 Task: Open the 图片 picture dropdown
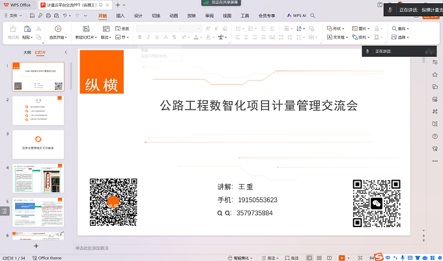click(x=361, y=29)
